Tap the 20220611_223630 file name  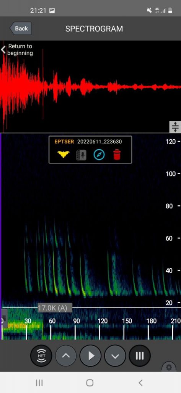[x=99, y=142]
